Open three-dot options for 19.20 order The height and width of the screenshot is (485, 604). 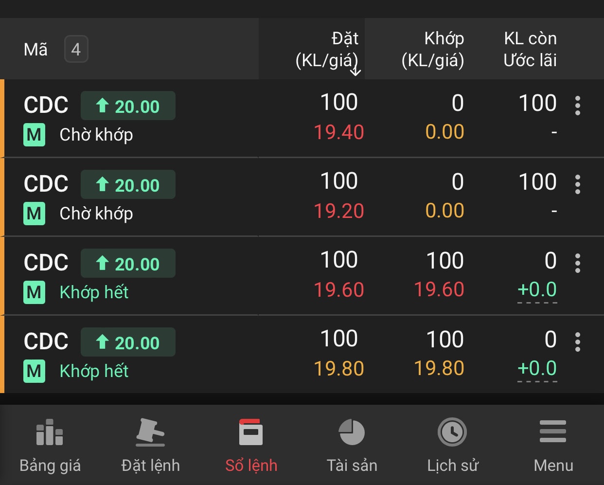[x=578, y=184]
